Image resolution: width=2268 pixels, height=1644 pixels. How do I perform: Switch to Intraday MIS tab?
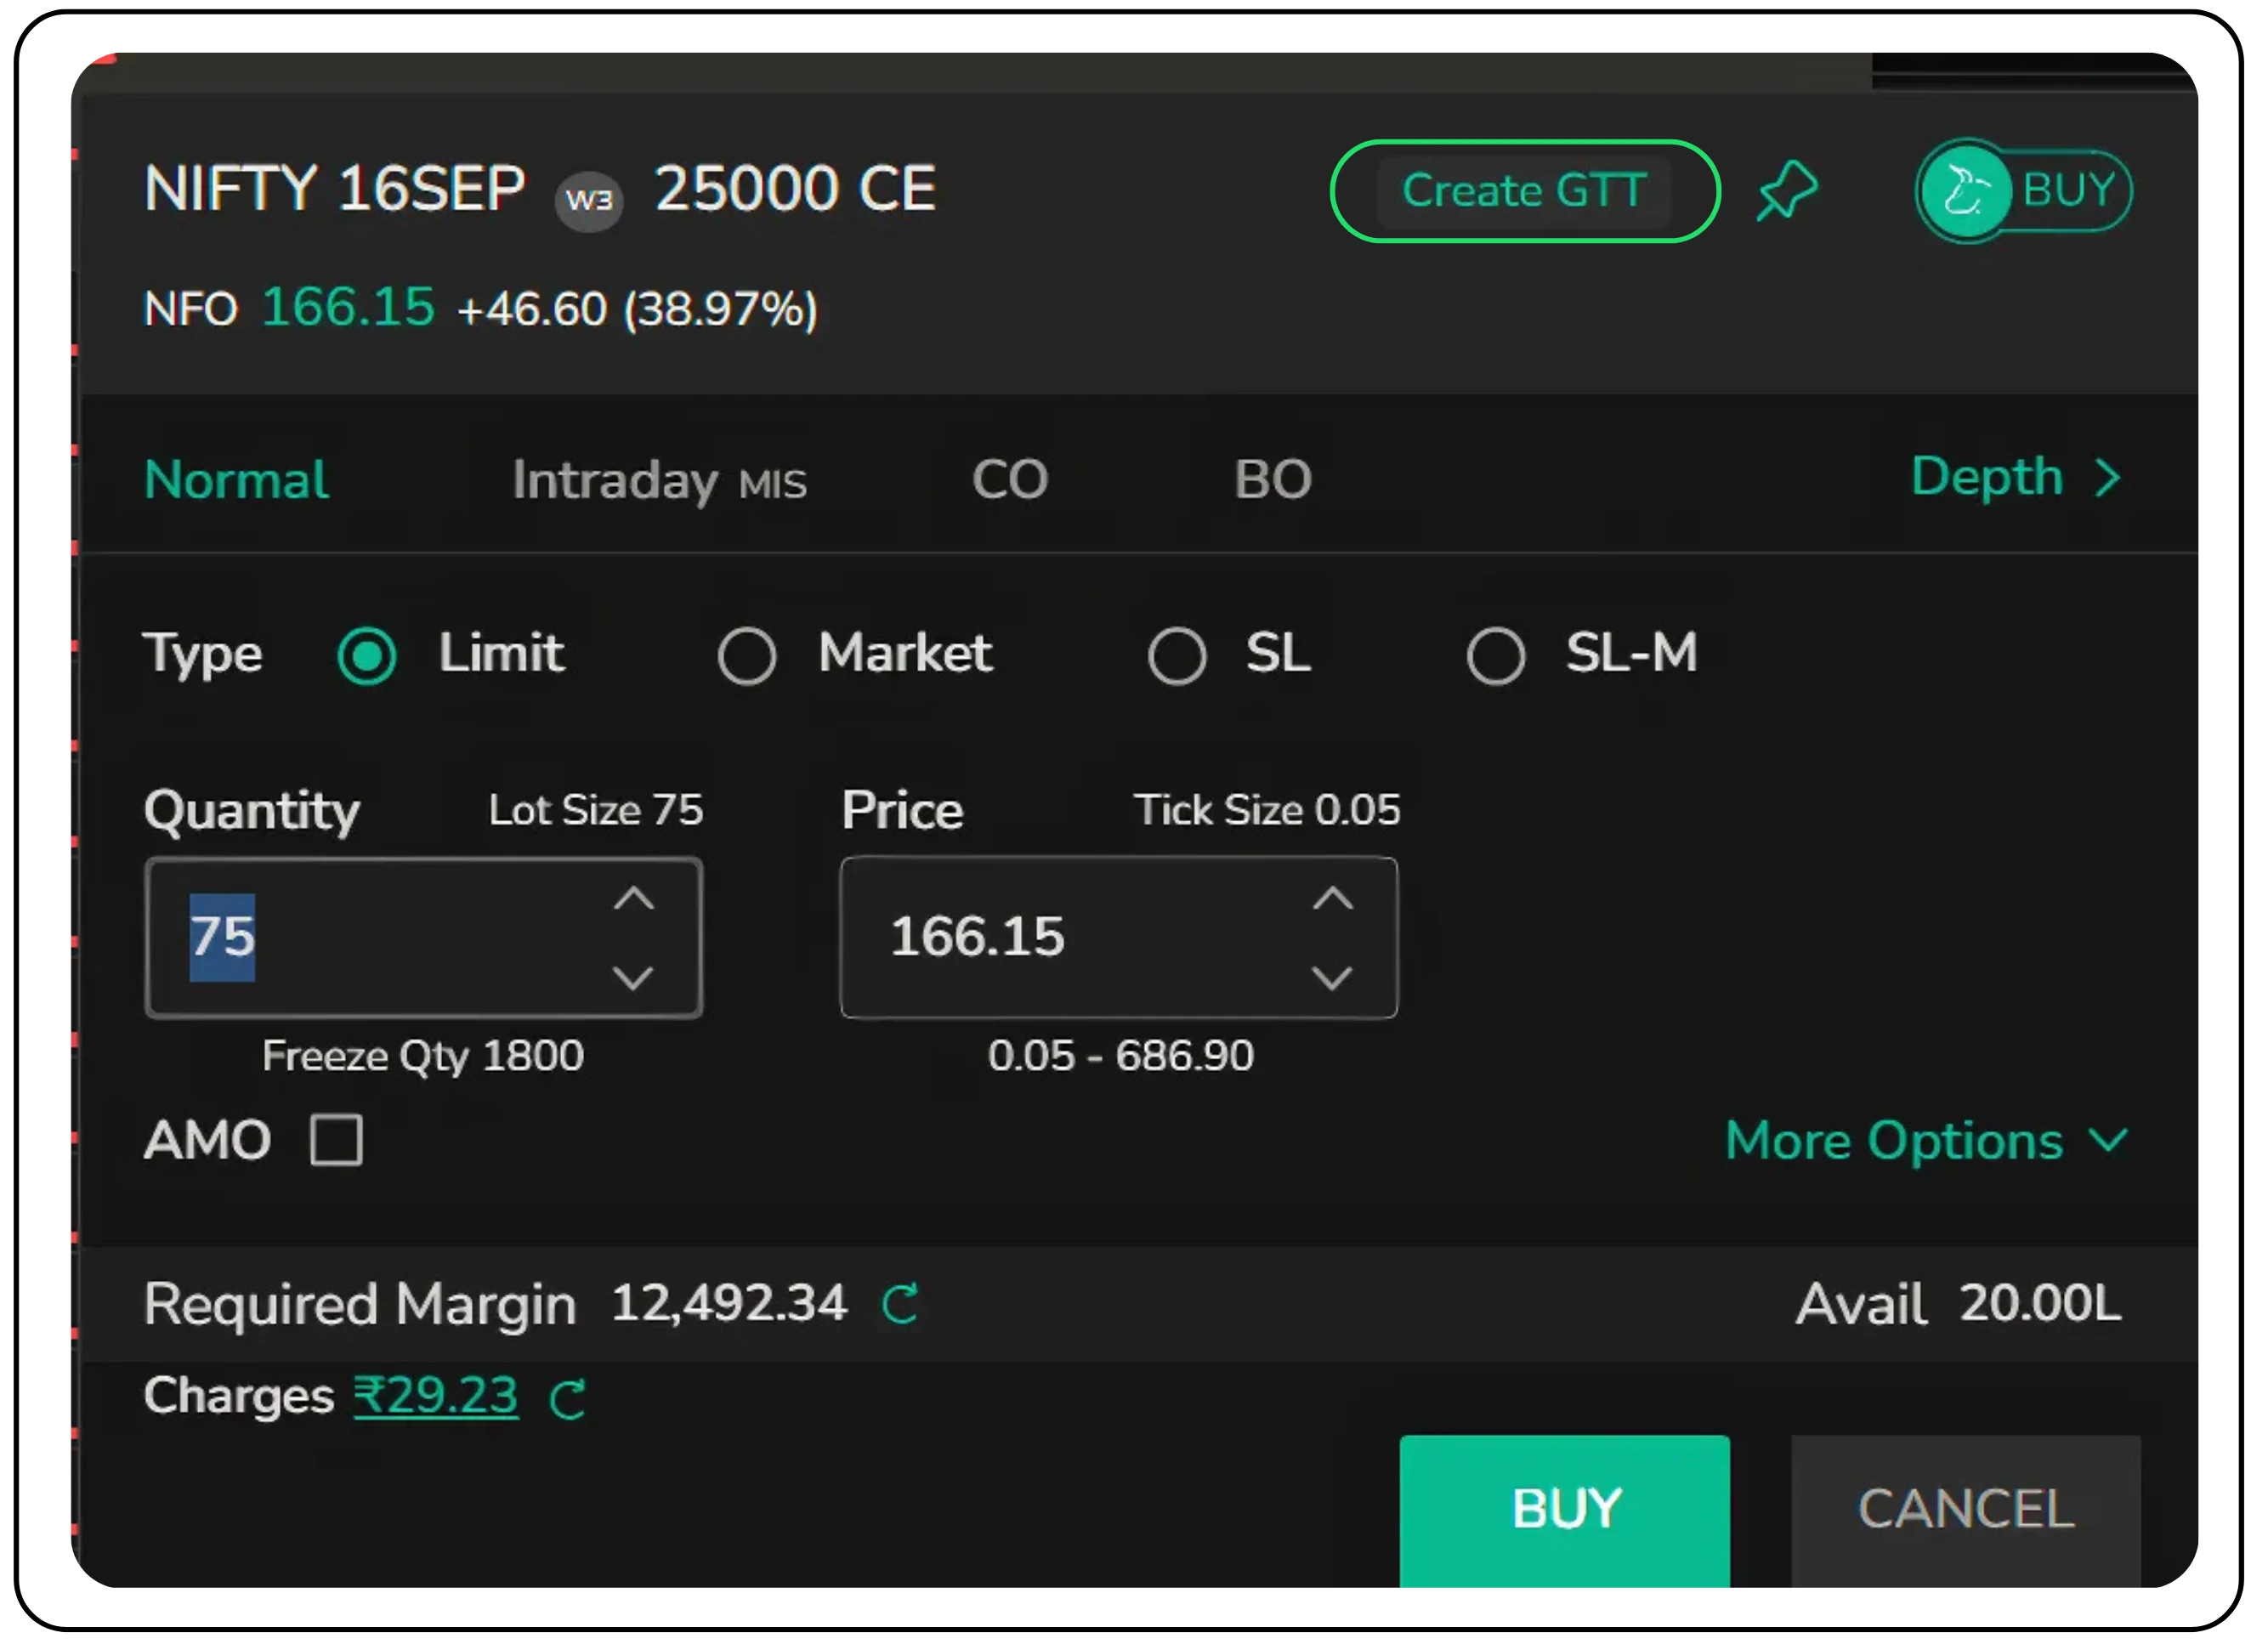[658, 480]
